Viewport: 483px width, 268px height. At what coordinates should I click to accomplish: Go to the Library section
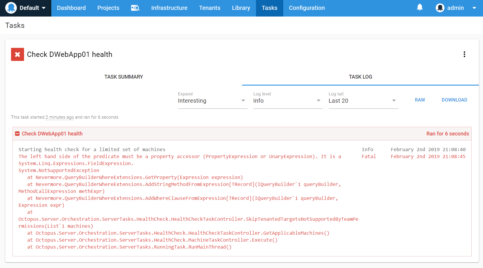(x=241, y=8)
